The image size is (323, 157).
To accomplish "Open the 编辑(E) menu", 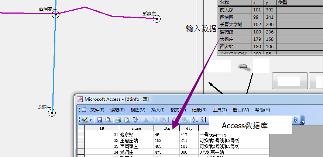I will point(117,110).
